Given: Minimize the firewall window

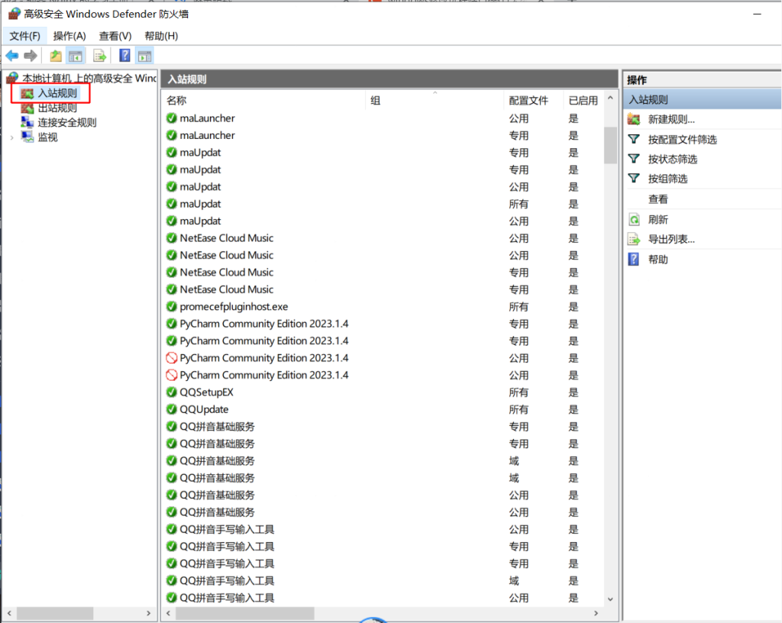Looking at the screenshot, I should point(757,14).
